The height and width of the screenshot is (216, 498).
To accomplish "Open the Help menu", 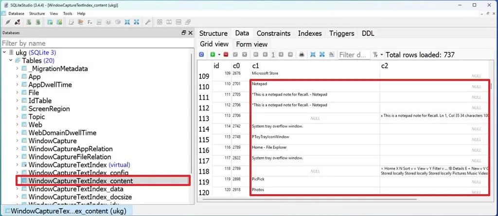I will [x=81, y=14].
